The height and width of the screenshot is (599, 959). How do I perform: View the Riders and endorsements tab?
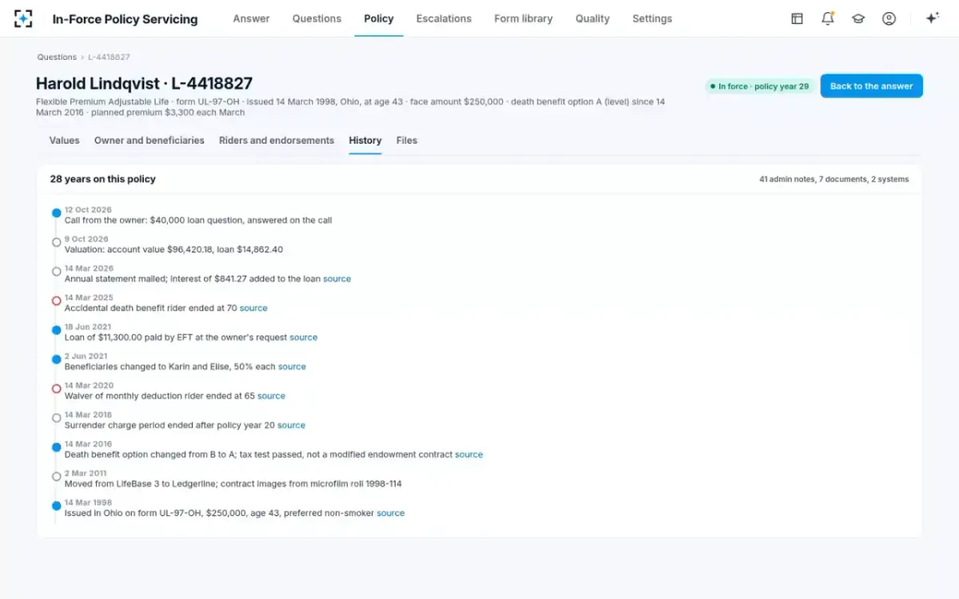(277, 141)
